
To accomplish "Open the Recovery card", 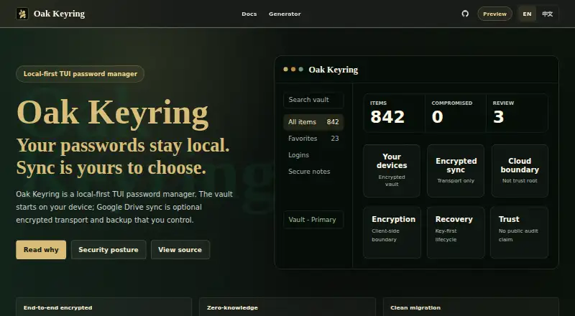I will pyautogui.click(x=456, y=233).
